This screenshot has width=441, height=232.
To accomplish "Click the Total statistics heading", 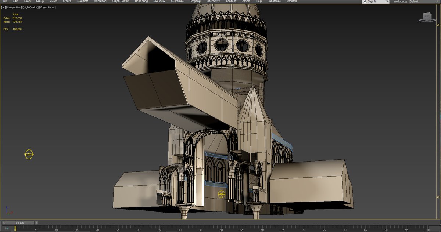I will (15, 14).
